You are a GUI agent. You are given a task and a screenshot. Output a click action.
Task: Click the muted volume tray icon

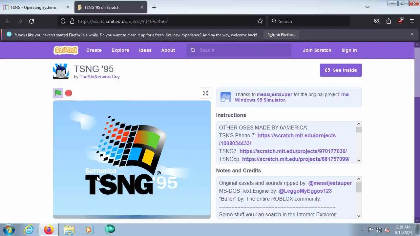(387, 230)
